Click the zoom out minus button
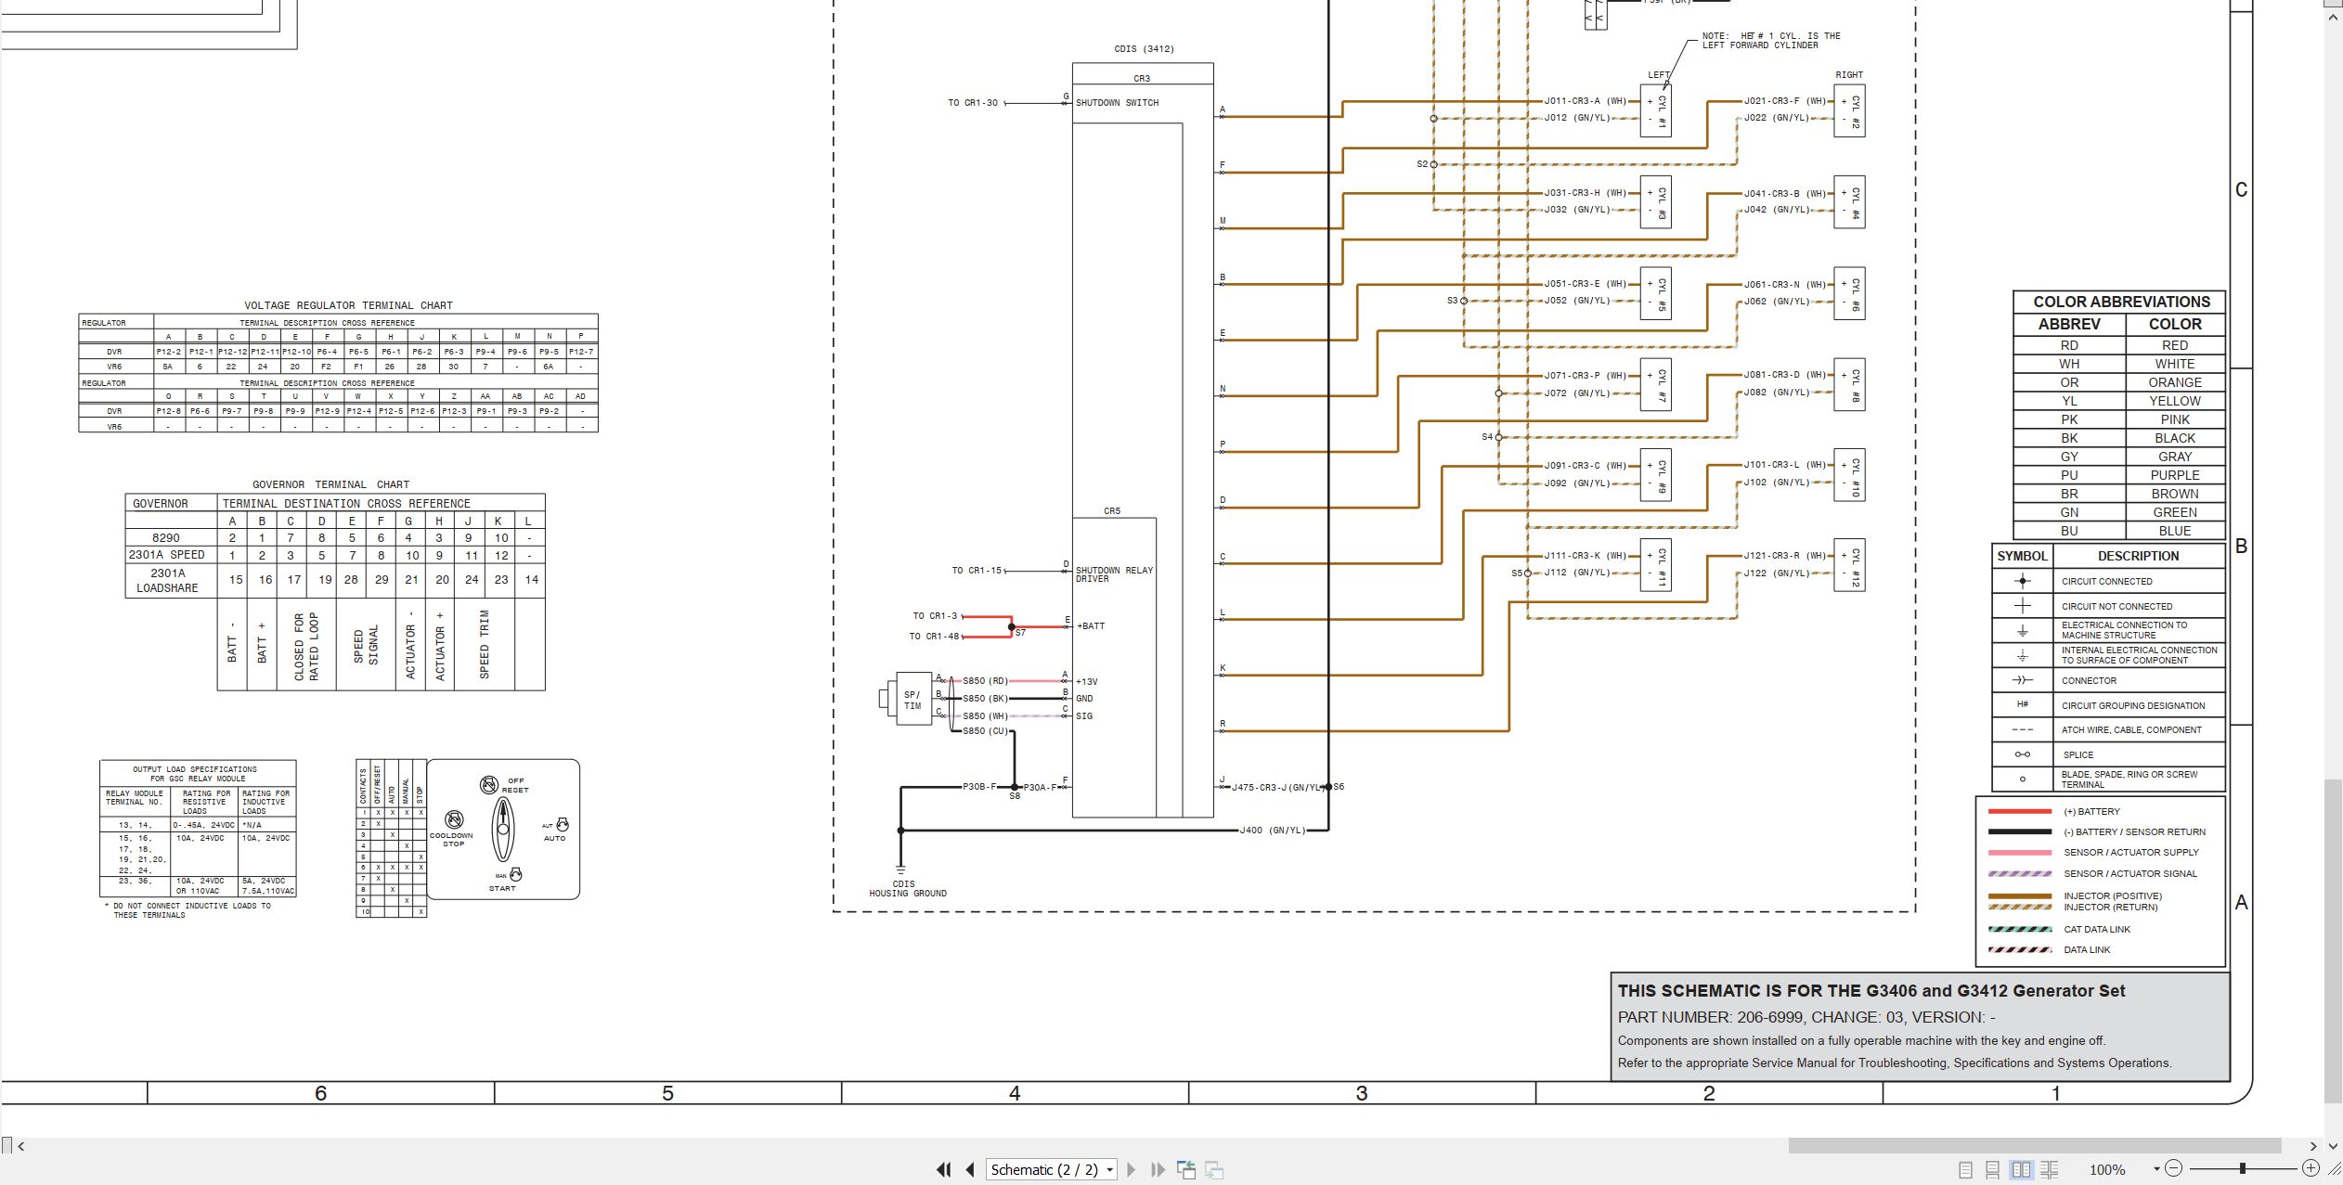 2173,1169
